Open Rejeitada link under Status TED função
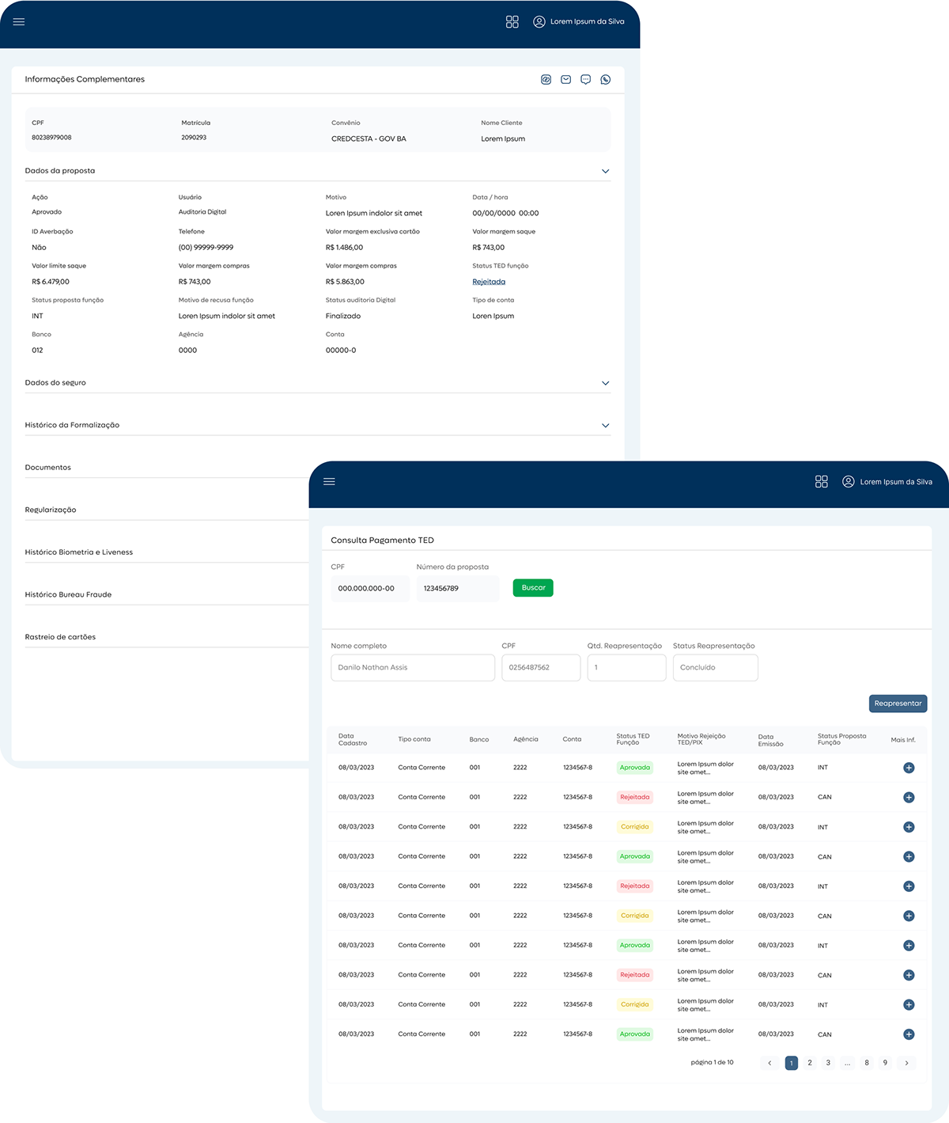 [x=489, y=282]
